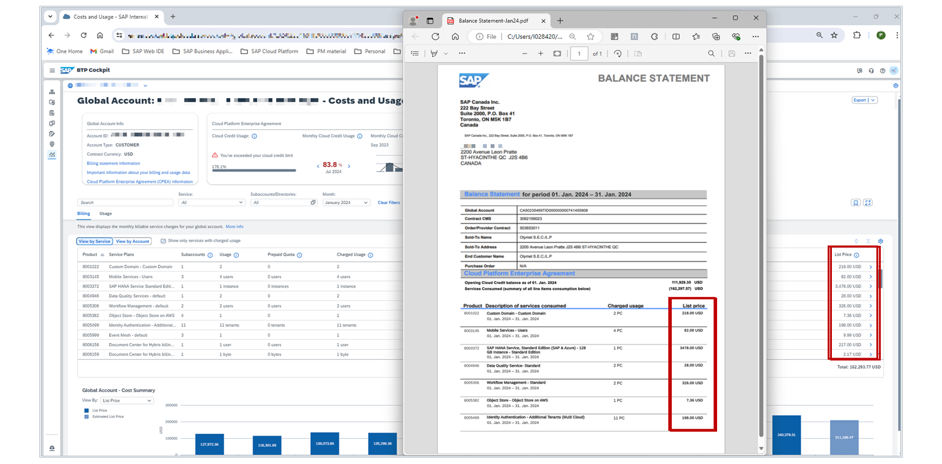Save the PDF using disk icon

pyautogui.click(x=731, y=54)
